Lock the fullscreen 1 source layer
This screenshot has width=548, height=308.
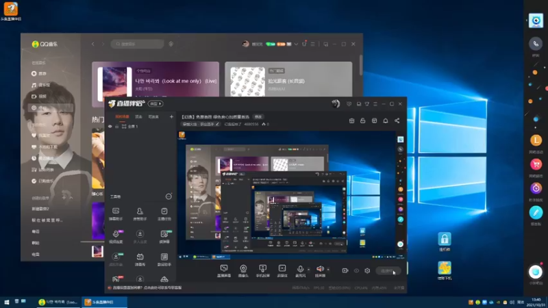click(x=117, y=127)
